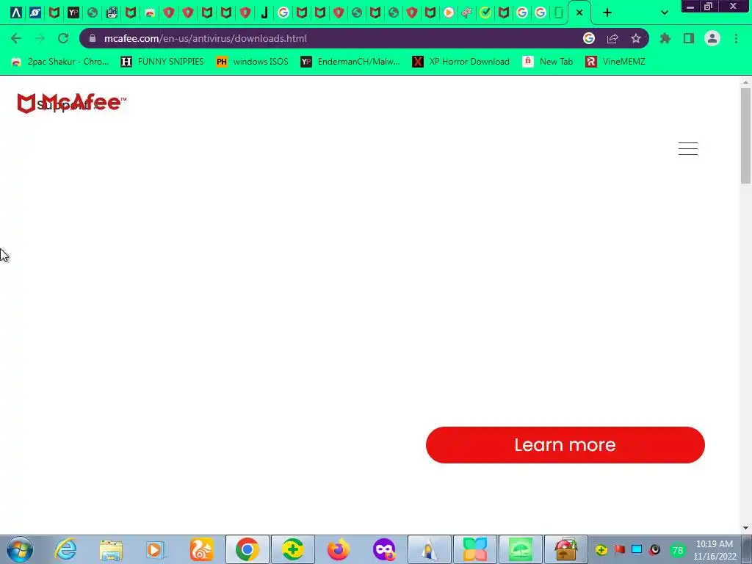This screenshot has width=752, height=564.
Task: Select the Chrome taskbar button
Action: pos(247,549)
